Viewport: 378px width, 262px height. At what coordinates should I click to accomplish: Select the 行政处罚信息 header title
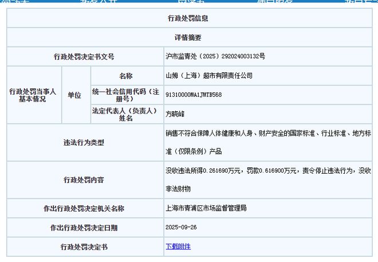(188, 18)
